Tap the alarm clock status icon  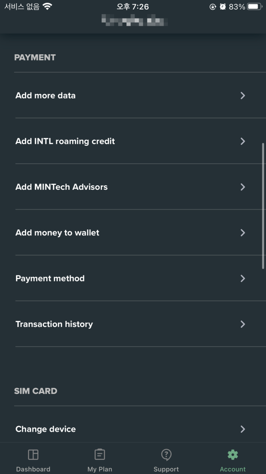point(222,6)
